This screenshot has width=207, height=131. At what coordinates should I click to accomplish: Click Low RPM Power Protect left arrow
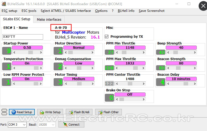[14, 84]
